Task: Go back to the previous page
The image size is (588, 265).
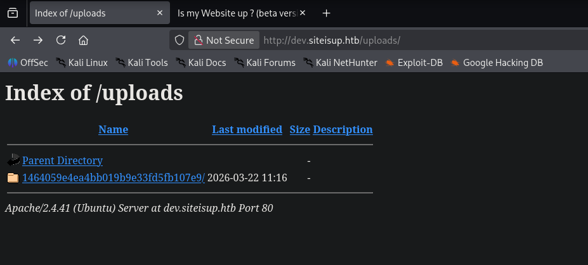Action: point(15,40)
